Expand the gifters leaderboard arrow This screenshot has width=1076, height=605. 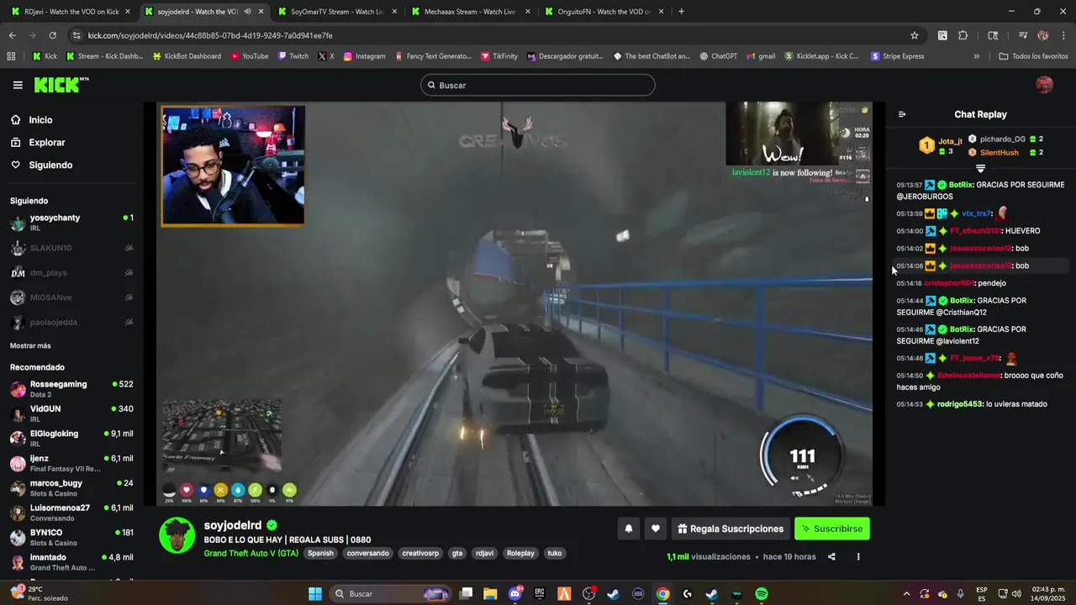(980, 168)
